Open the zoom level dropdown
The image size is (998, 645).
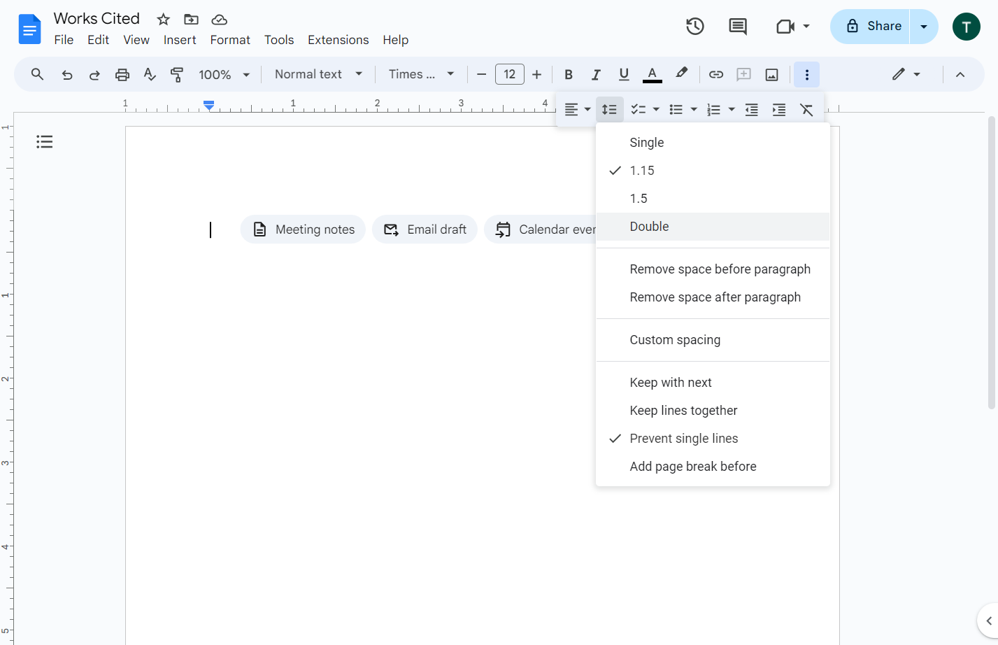(x=224, y=75)
